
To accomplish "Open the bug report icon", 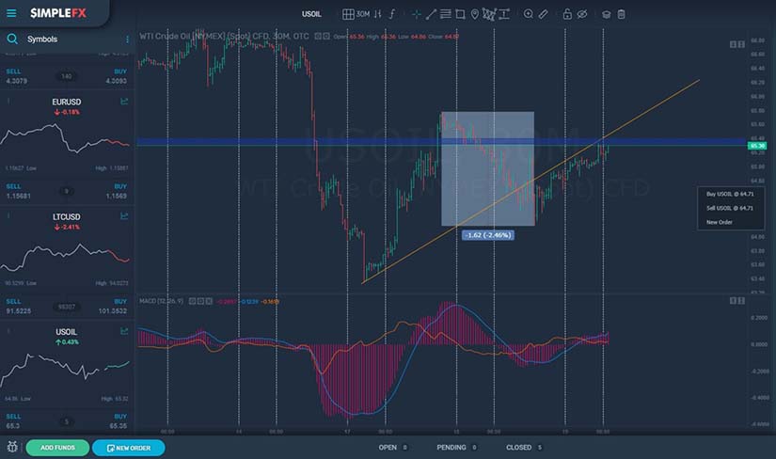I will pos(12,447).
